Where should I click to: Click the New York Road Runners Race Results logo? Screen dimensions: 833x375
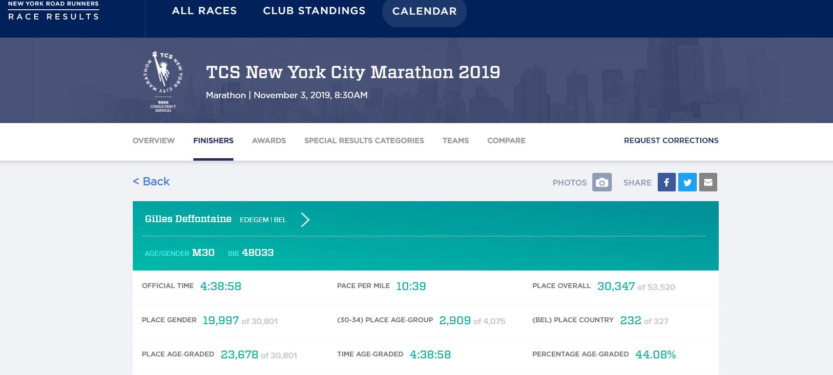tap(53, 11)
